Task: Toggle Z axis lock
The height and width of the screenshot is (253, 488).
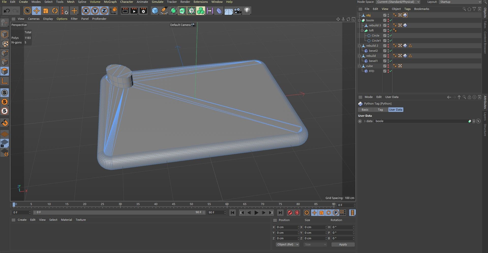Action: (104, 11)
